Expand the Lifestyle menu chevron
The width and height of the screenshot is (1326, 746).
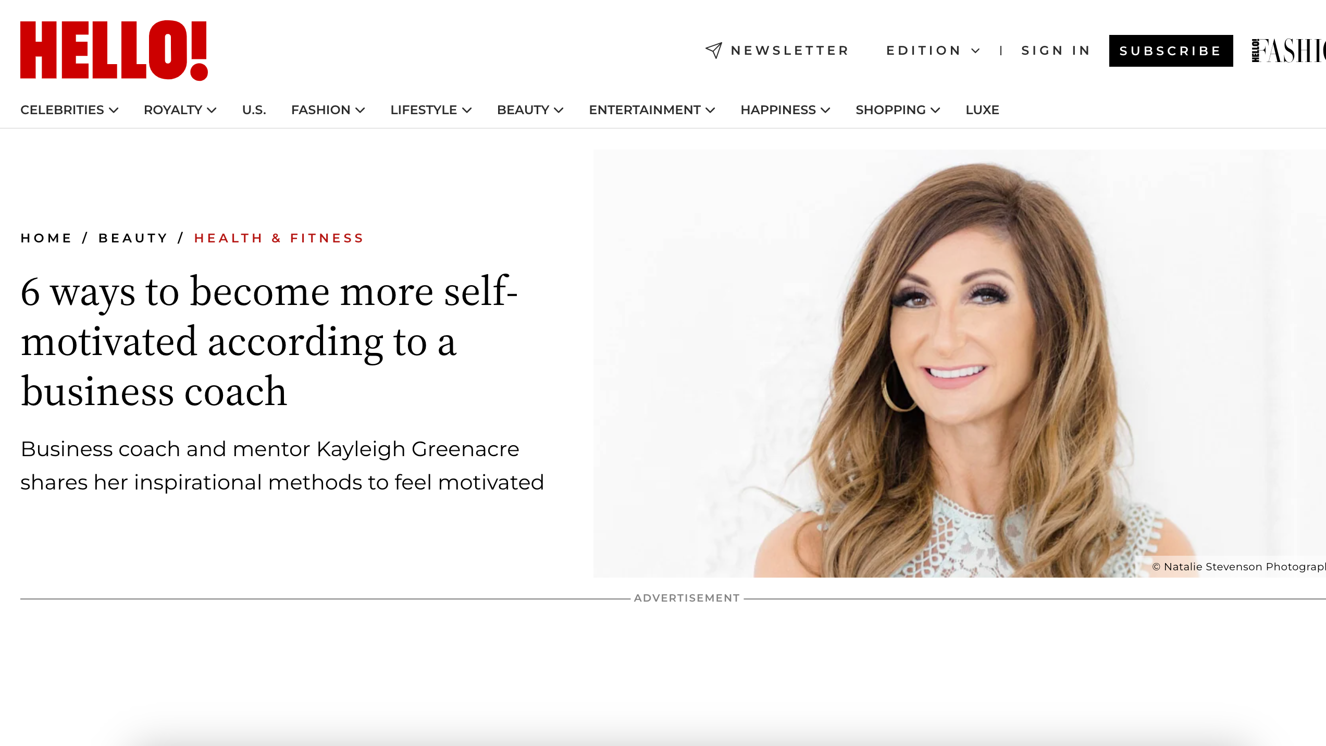click(467, 110)
